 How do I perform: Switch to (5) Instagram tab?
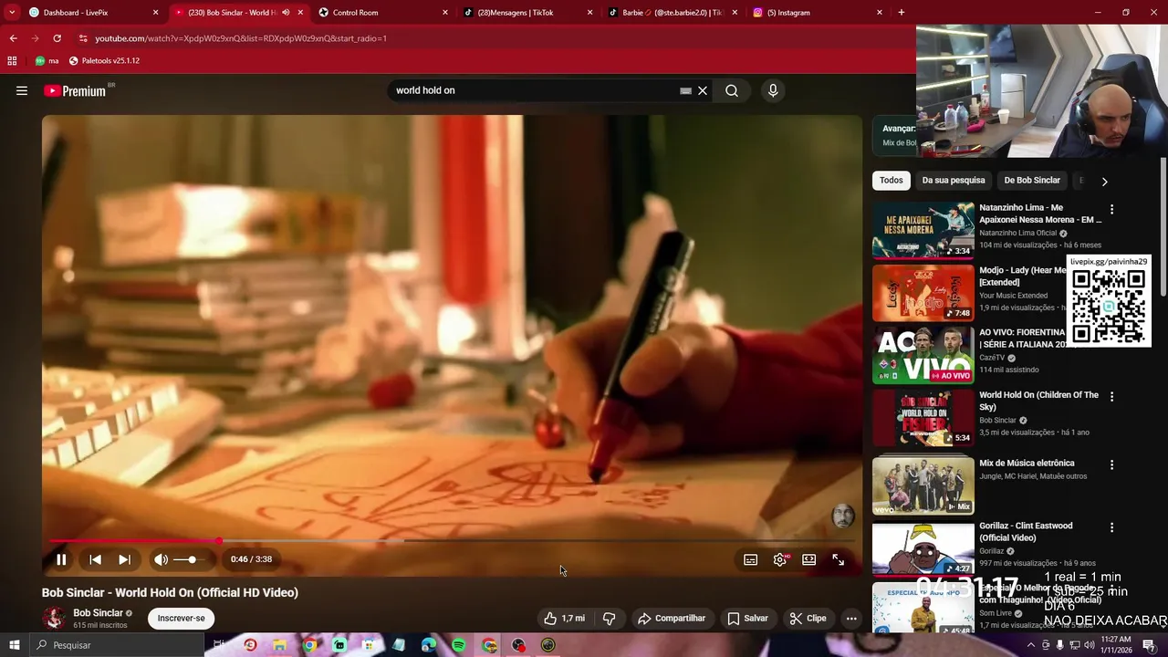click(818, 13)
